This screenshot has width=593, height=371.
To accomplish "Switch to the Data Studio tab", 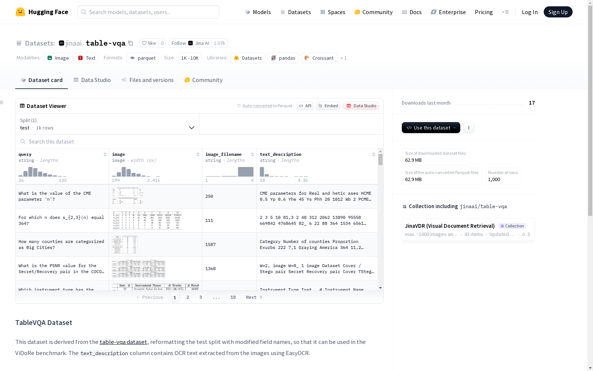I will point(92,80).
